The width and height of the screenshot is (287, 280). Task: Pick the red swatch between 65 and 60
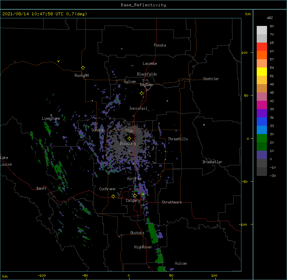click(x=262, y=47)
